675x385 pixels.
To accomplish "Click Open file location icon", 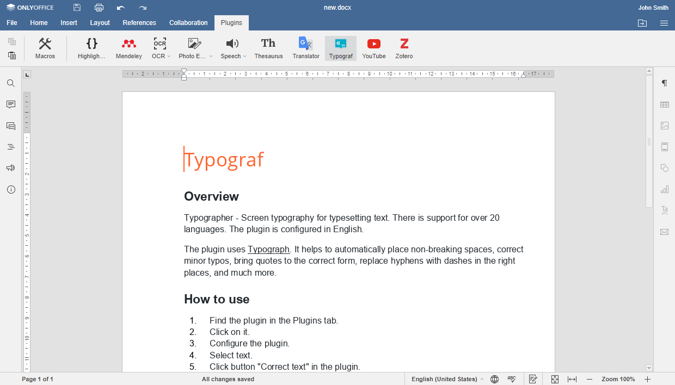I will coord(642,23).
